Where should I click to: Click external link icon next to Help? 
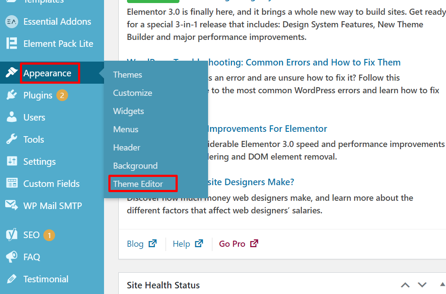point(199,243)
